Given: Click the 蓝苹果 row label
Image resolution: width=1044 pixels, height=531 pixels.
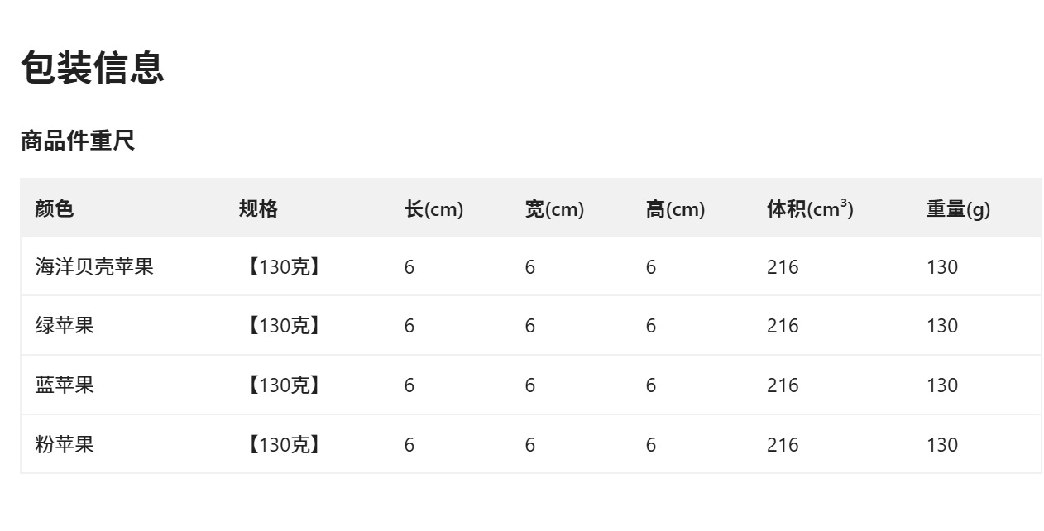Looking at the screenshot, I should pos(65,385).
